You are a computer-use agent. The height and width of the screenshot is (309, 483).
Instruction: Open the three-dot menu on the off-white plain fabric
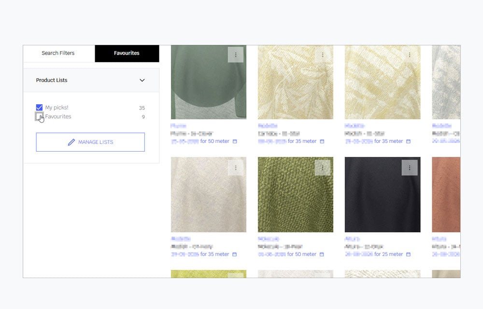click(x=236, y=168)
